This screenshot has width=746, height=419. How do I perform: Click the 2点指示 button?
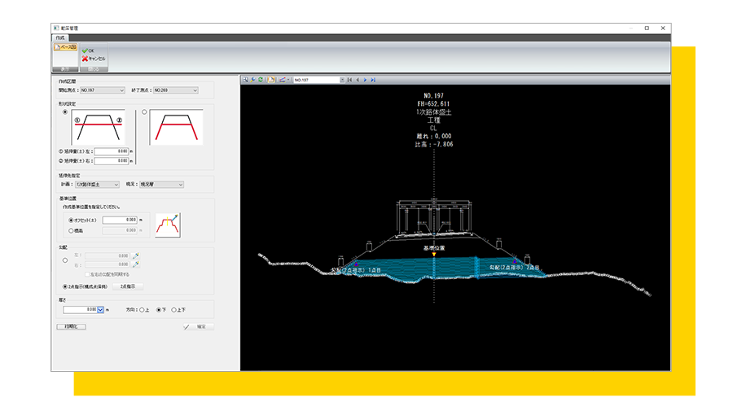[x=128, y=286]
